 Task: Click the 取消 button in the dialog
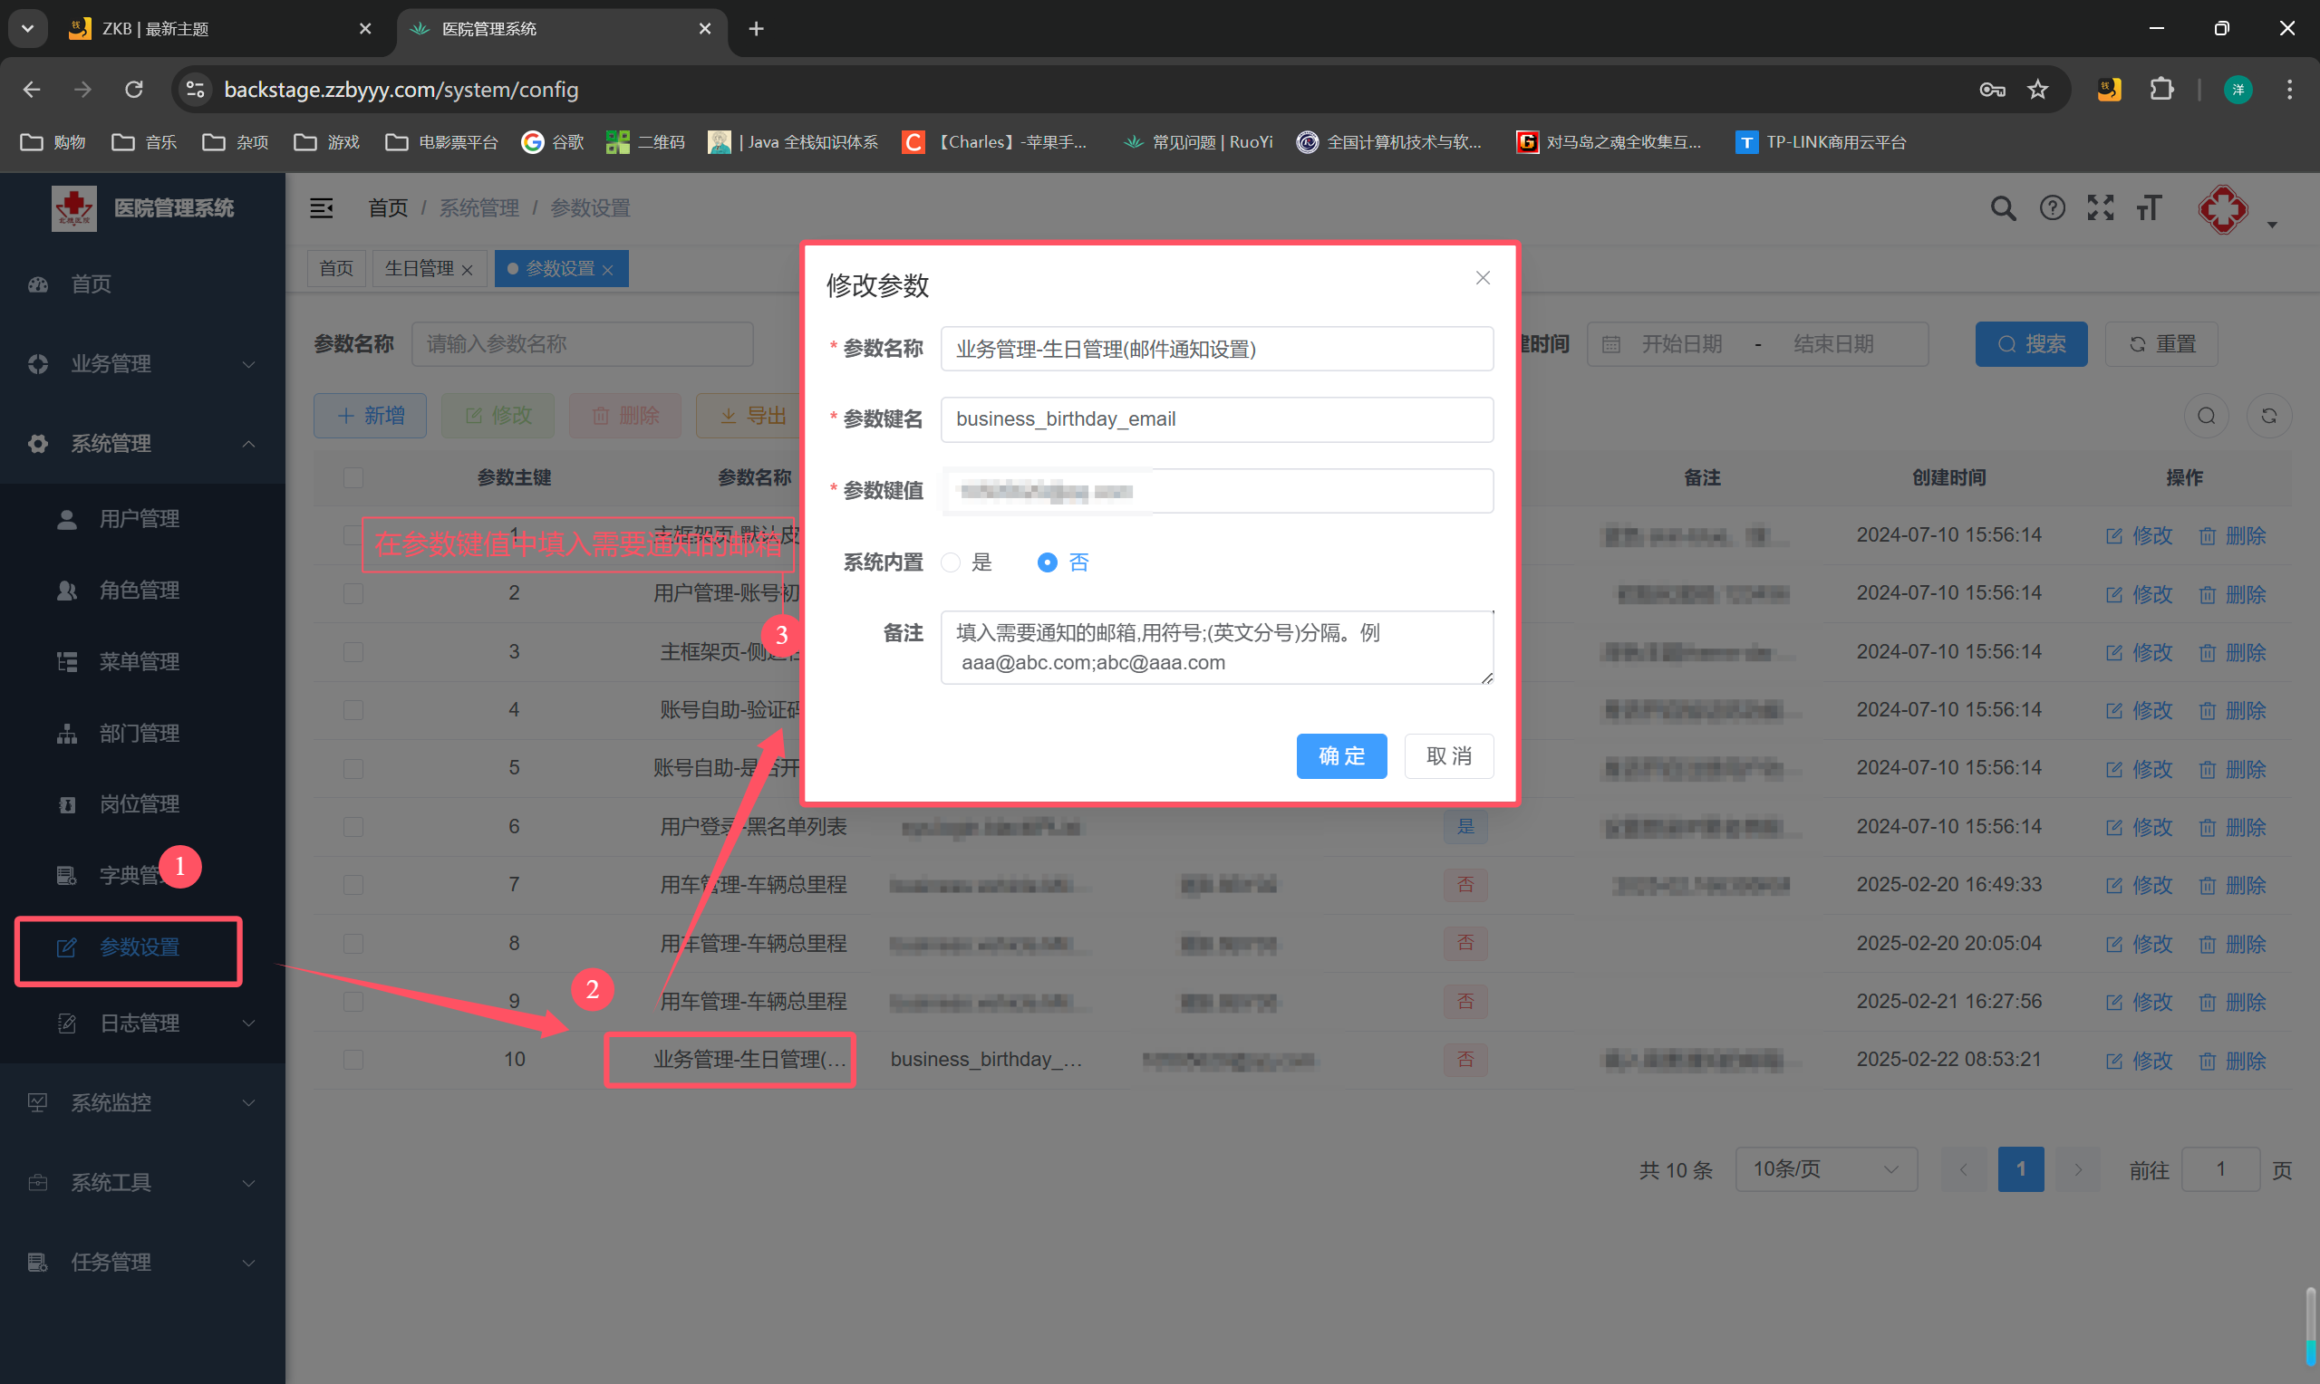(1448, 755)
